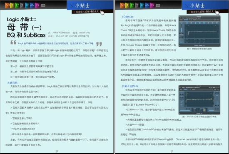Click the closing quotation mark graphic
The width and height of the screenshot is (229, 154).
coord(99,44)
